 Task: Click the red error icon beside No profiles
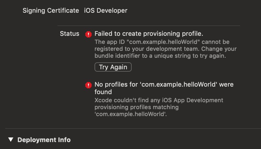point(88,85)
